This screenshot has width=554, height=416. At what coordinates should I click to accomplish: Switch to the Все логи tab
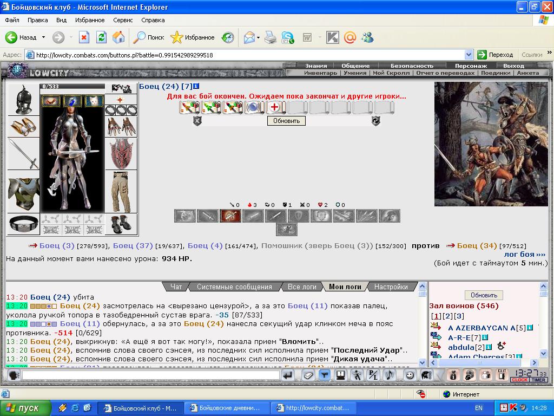(302, 287)
